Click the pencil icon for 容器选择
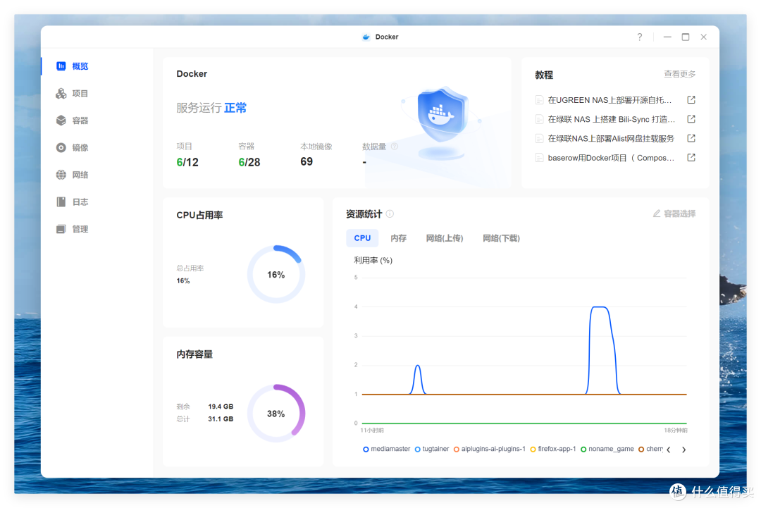This screenshot has width=761, height=508. tap(656, 213)
